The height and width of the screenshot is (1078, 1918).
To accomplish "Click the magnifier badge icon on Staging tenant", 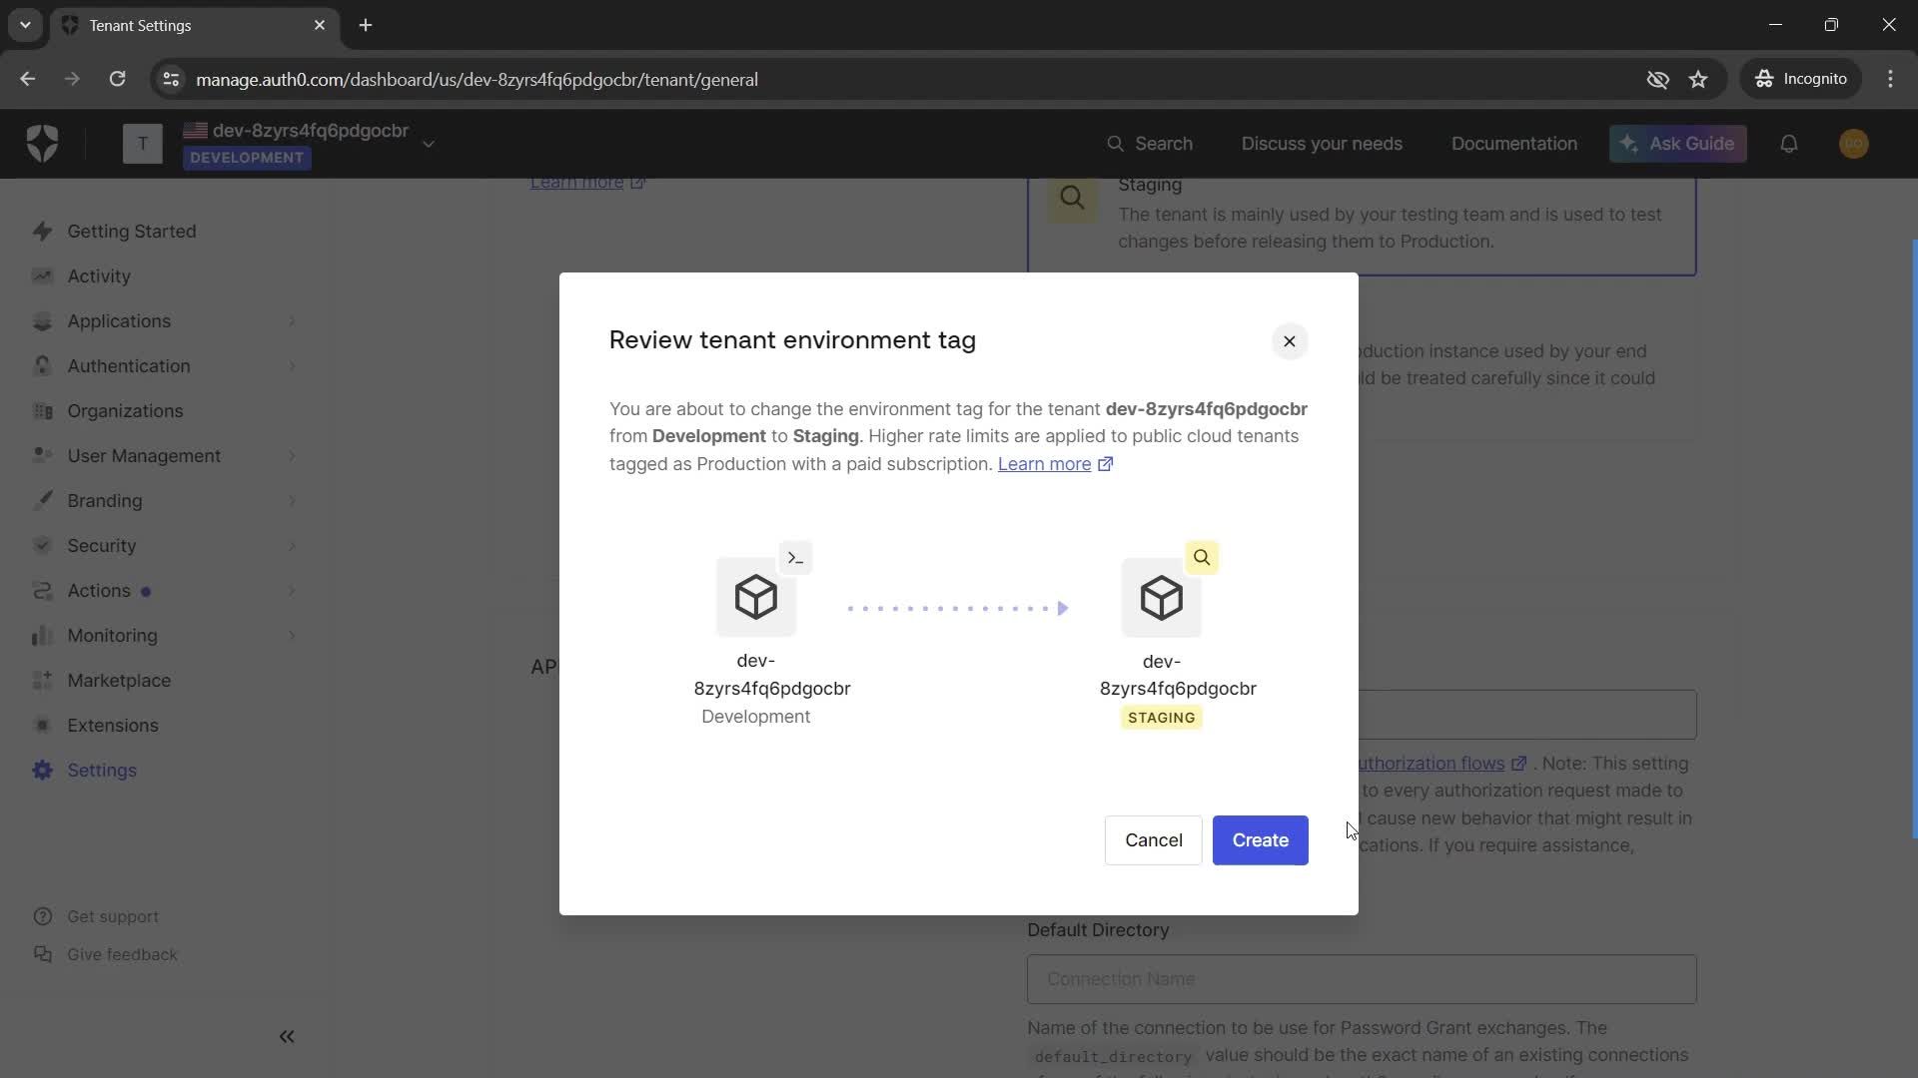I will tap(1202, 558).
